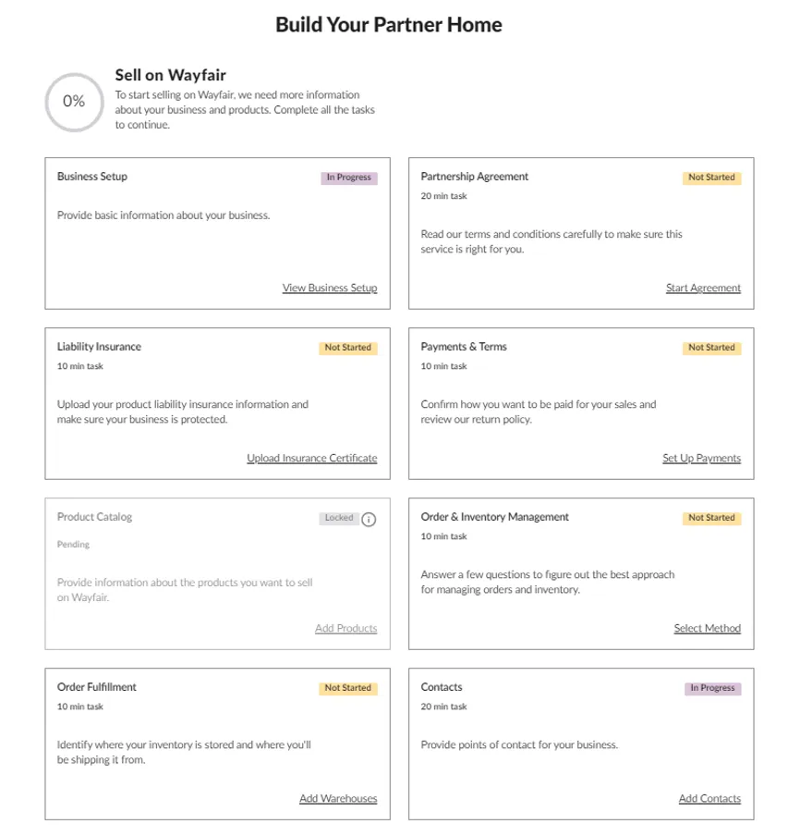Click the Contacts In Progress badge
This screenshot has height=836, width=800.
[x=712, y=688]
